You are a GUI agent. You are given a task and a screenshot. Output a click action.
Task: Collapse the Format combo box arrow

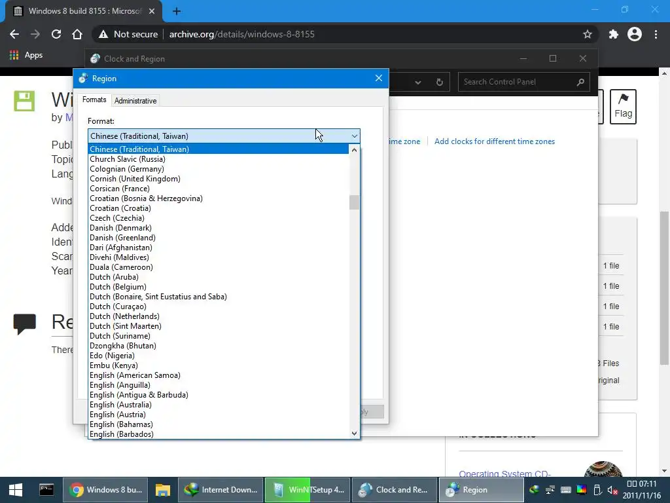pos(354,136)
